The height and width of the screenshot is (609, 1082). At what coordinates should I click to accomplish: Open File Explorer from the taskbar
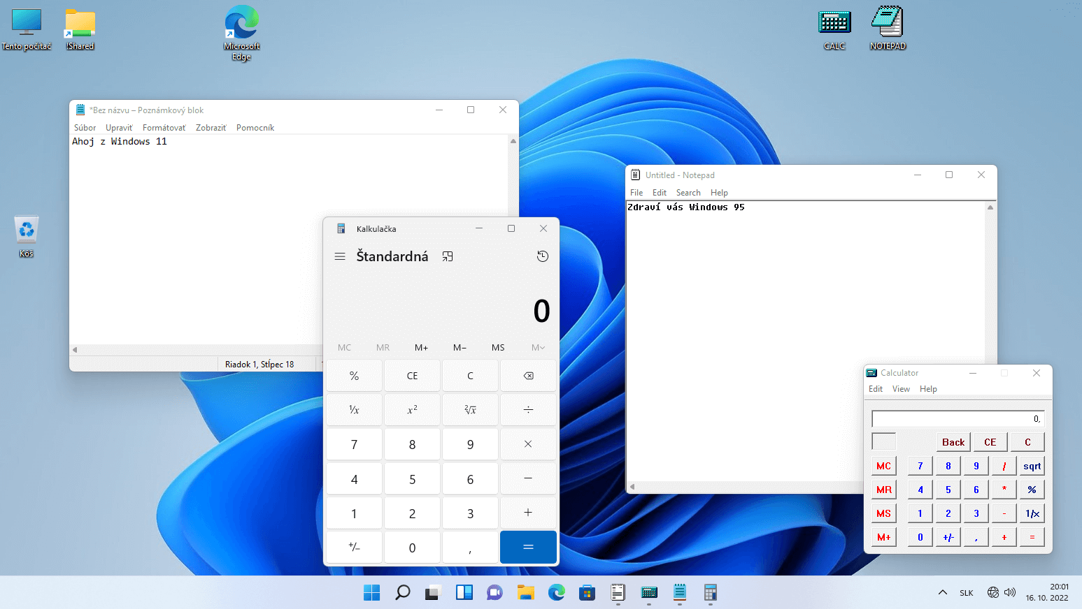(x=525, y=593)
